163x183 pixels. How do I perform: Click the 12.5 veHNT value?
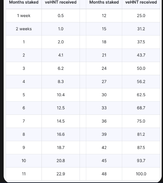pos(61,108)
